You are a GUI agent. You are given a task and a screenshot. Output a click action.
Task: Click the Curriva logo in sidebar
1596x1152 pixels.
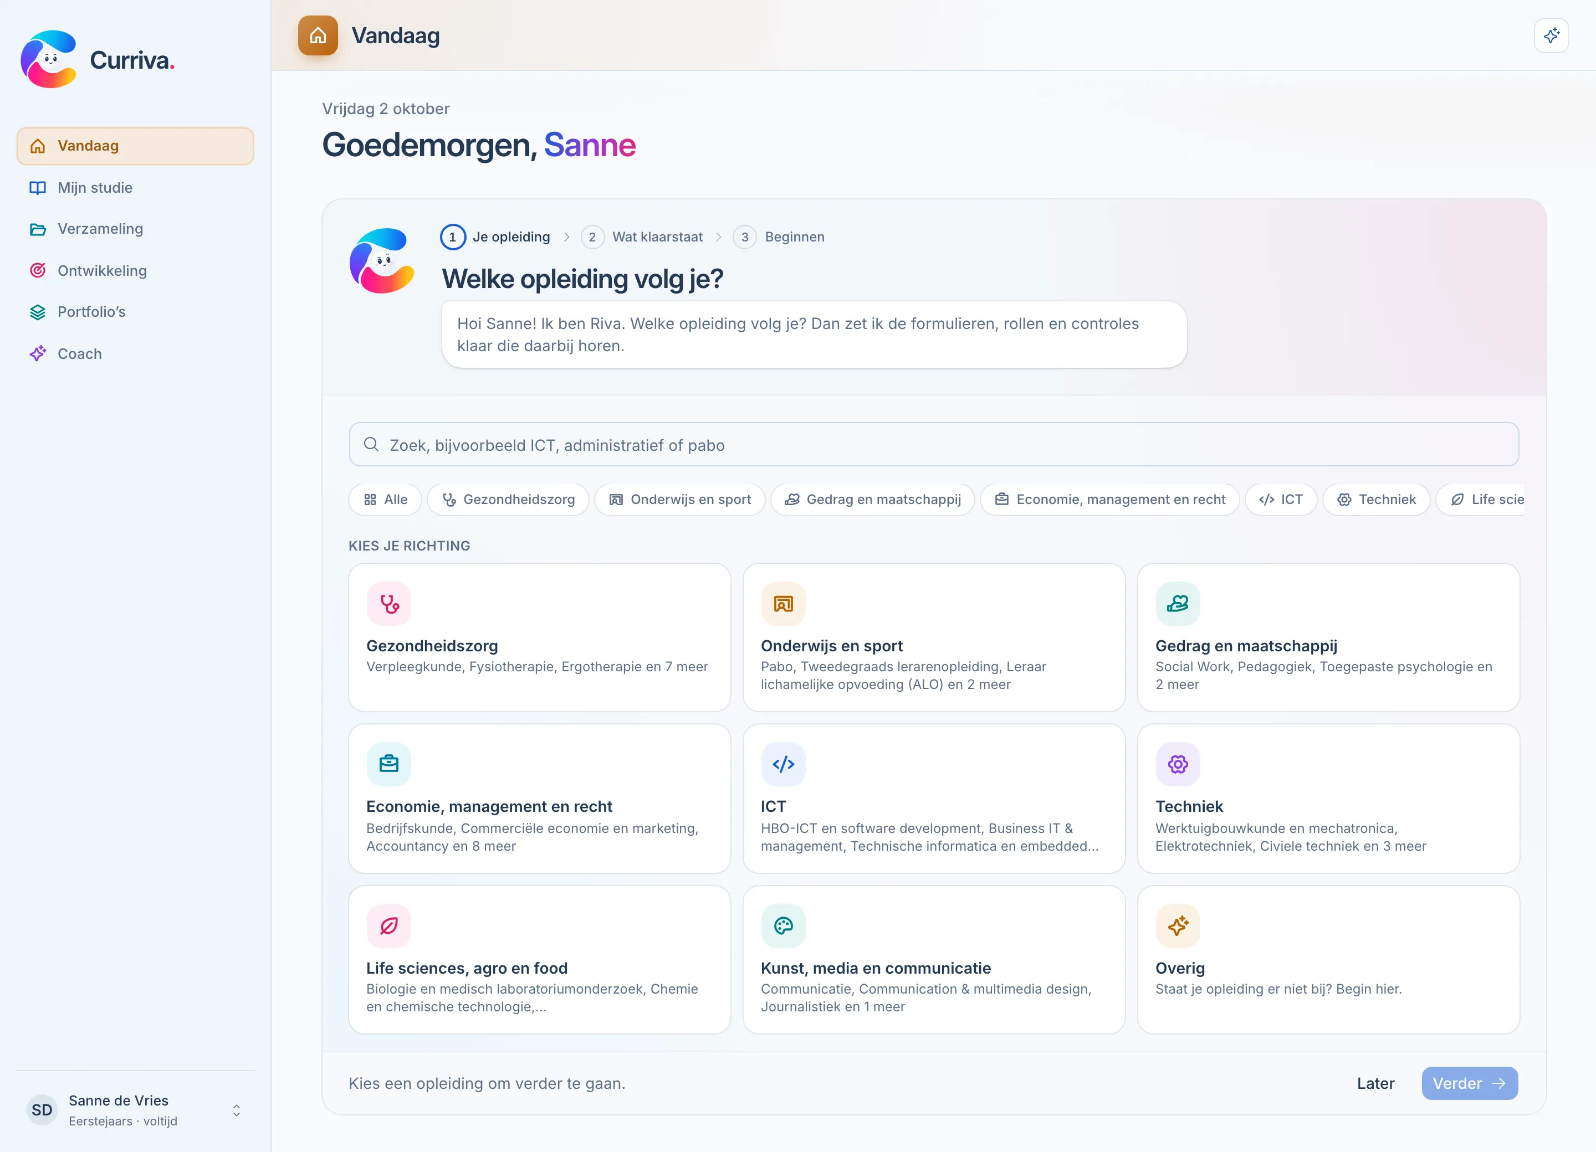click(x=97, y=60)
